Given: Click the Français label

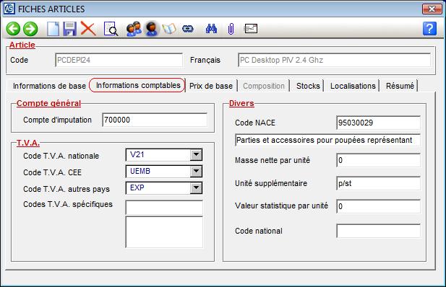Looking at the screenshot, I should pyautogui.click(x=205, y=60).
